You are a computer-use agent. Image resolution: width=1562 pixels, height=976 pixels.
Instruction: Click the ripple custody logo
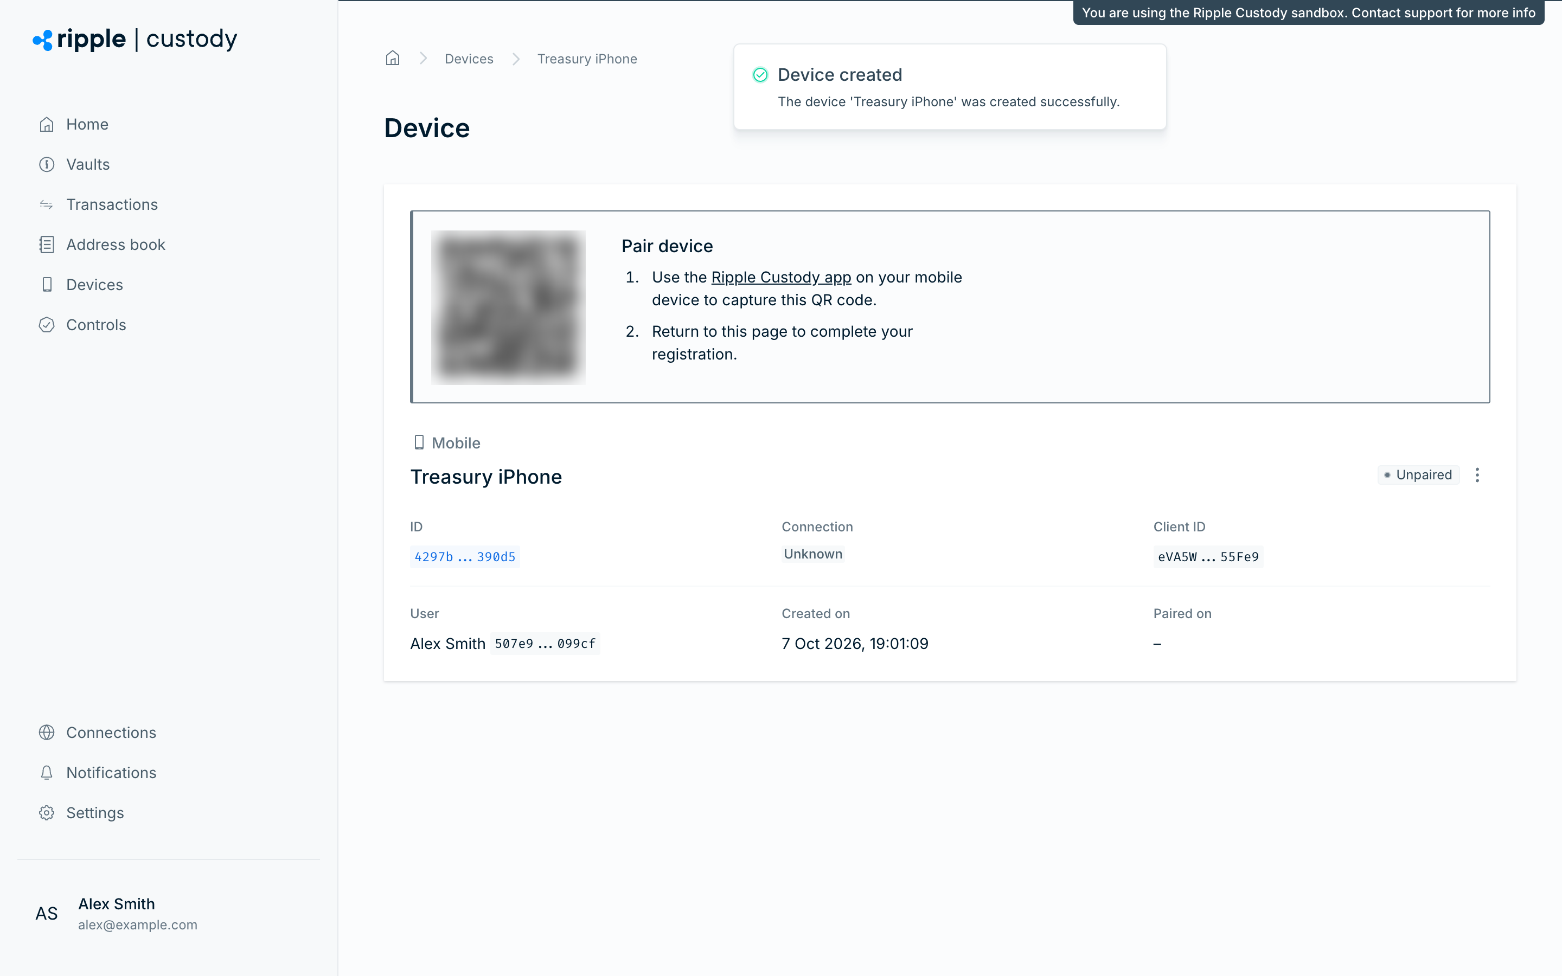(135, 40)
